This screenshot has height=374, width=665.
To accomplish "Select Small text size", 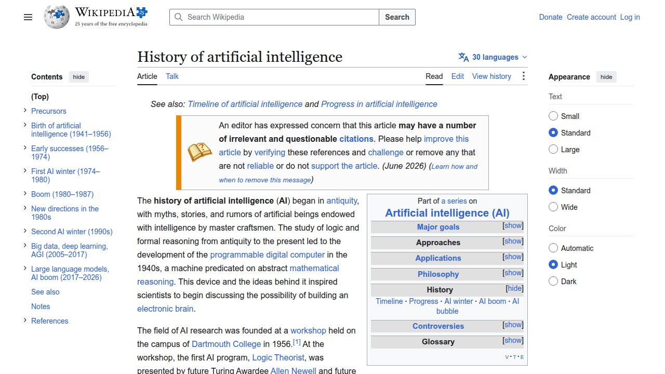I will (x=553, y=116).
